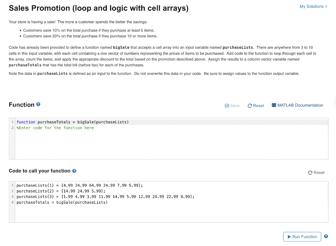This screenshot has width=336, height=246.
Task: Click the save 20% bullet point
Action: click(x=90, y=36)
